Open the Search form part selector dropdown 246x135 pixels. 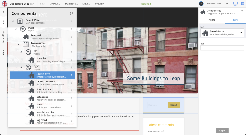click(241, 33)
